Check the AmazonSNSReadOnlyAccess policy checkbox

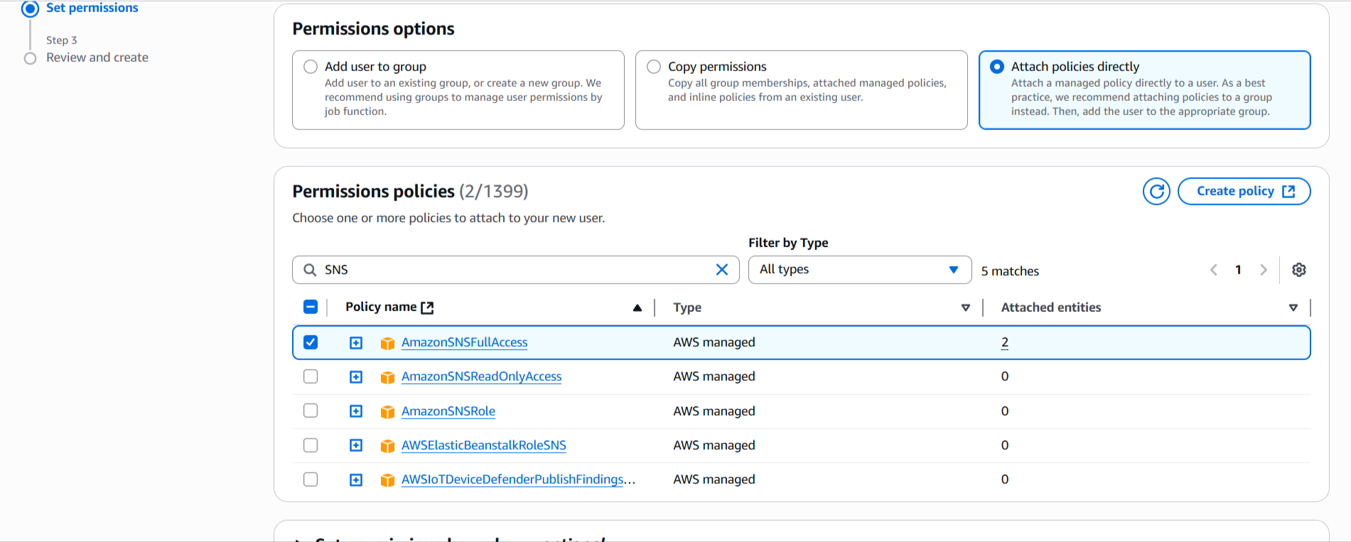(x=311, y=376)
